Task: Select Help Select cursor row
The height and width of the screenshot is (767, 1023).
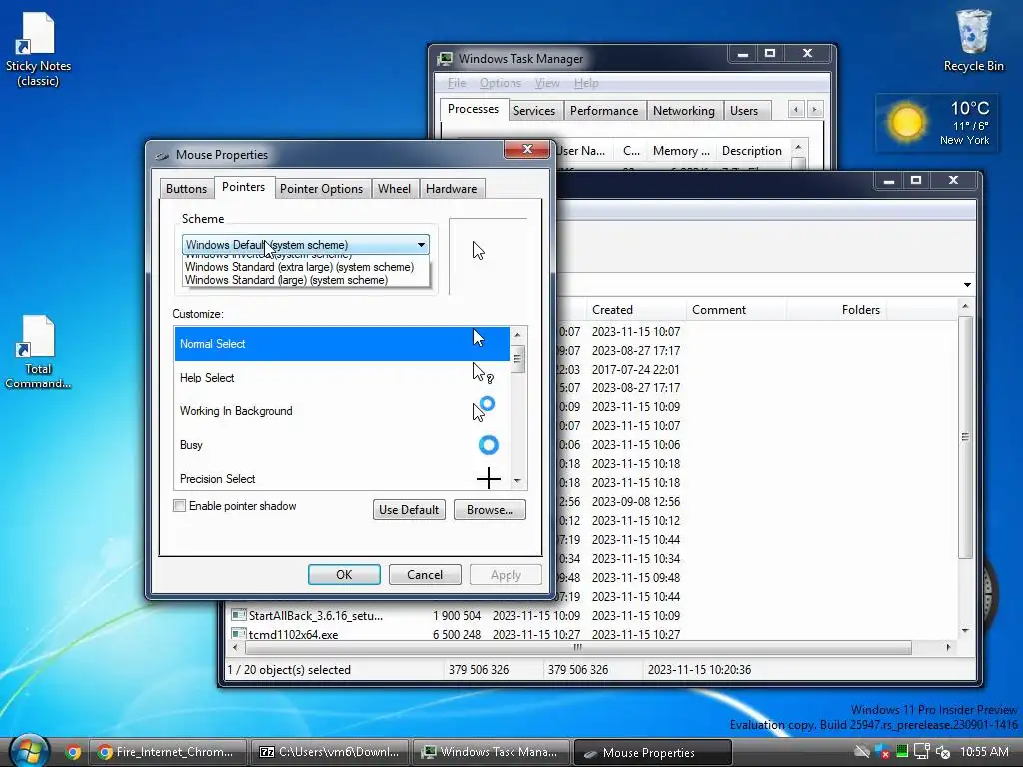Action: pyautogui.click(x=342, y=377)
